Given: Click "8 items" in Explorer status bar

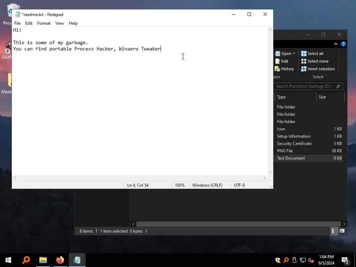Looking at the screenshot, I should tap(86, 231).
